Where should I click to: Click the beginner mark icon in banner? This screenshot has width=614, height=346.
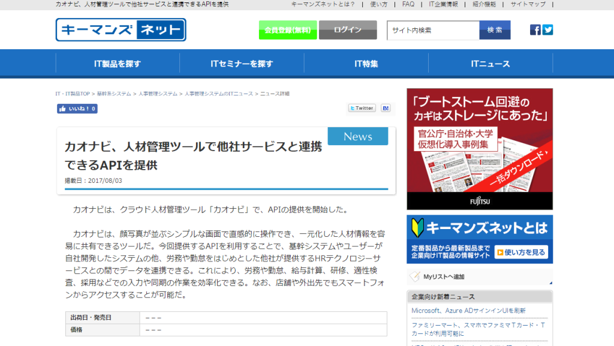click(417, 228)
